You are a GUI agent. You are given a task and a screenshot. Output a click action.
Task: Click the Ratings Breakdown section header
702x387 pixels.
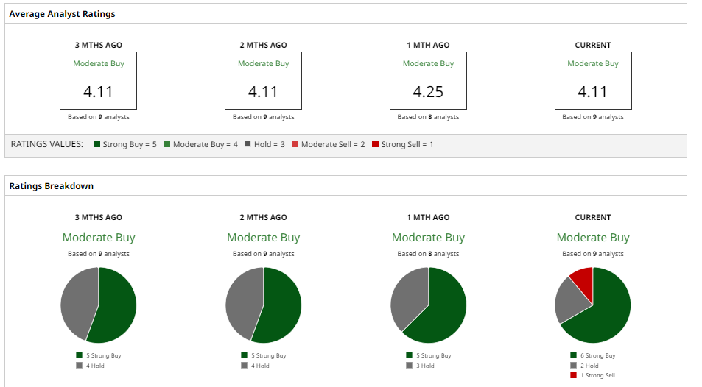52,186
